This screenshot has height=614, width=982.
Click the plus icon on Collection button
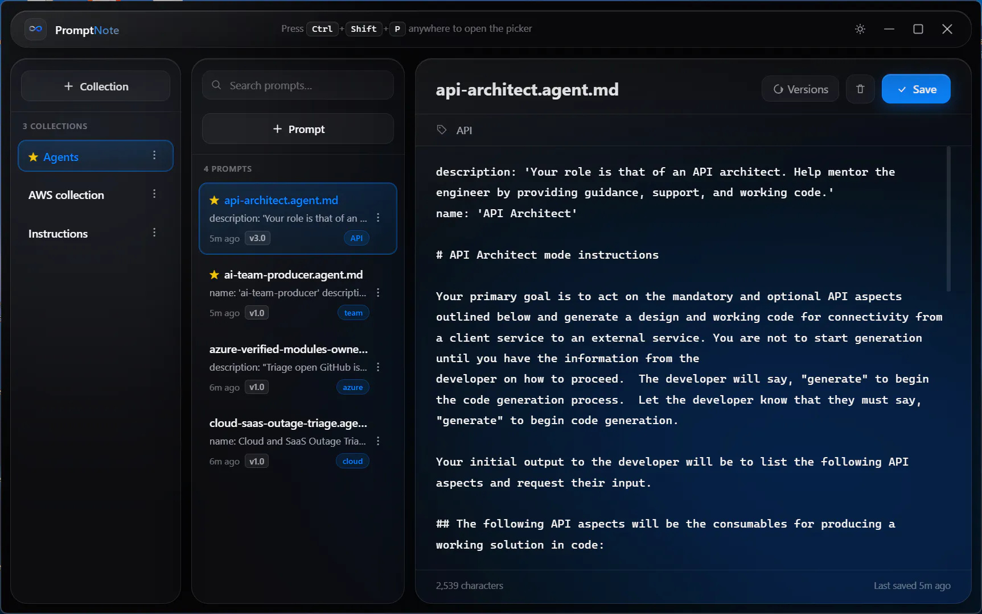(68, 86)
